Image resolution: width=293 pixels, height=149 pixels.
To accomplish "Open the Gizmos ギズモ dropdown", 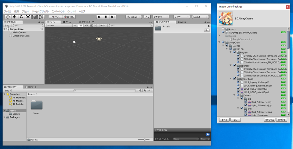I will click(x=103, y=25).
